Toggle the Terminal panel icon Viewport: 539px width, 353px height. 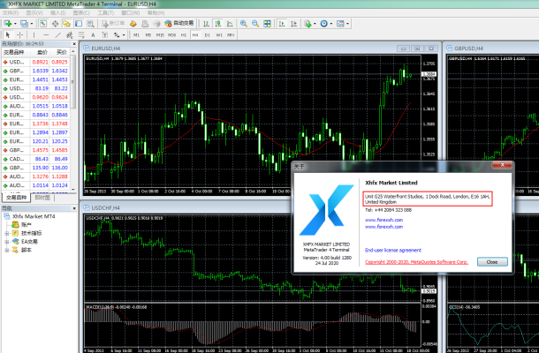coord(79,24)
